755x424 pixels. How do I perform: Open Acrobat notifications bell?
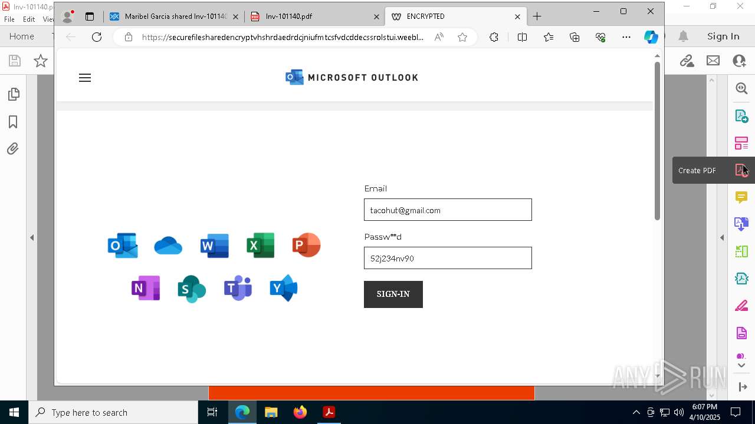[x=683, y=37]
